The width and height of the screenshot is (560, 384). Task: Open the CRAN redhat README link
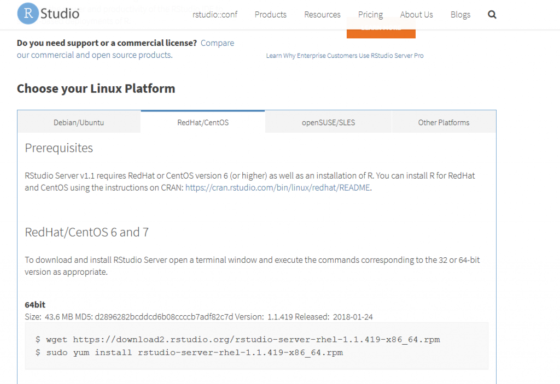(277, 188)
